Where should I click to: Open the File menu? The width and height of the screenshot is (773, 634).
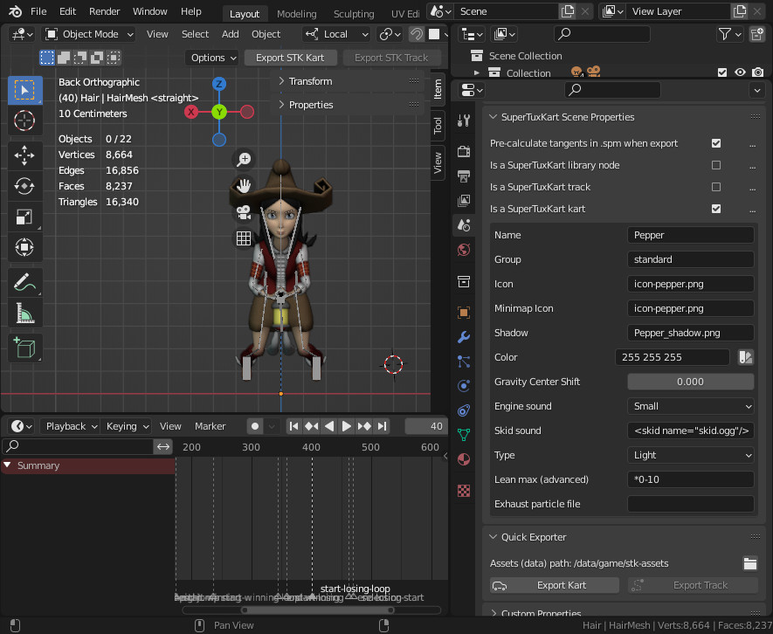(38, 11)
